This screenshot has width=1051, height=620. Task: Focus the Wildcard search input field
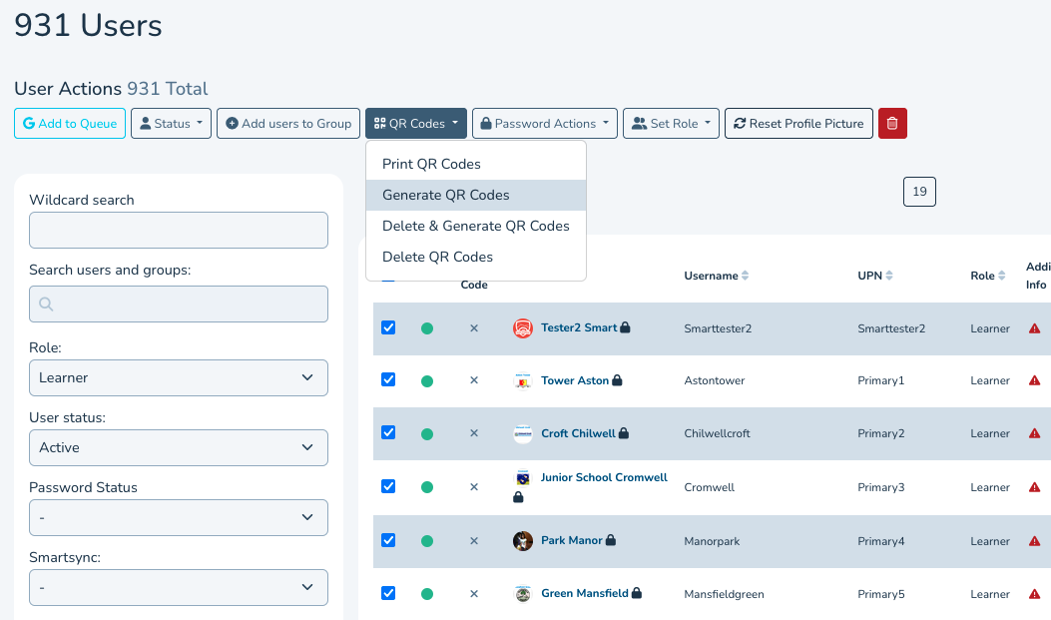(x=179, y=230)
